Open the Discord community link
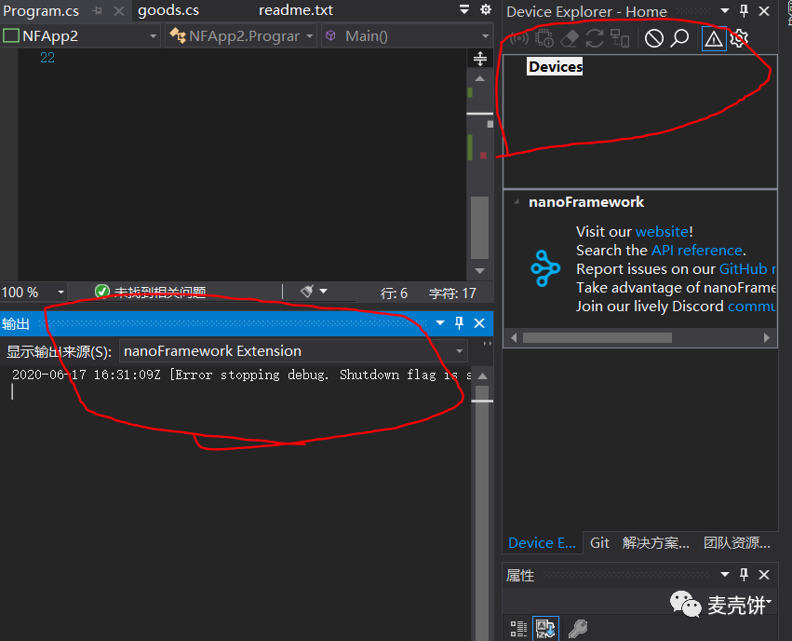Screen dimensions: 792x641 [752, 307]
